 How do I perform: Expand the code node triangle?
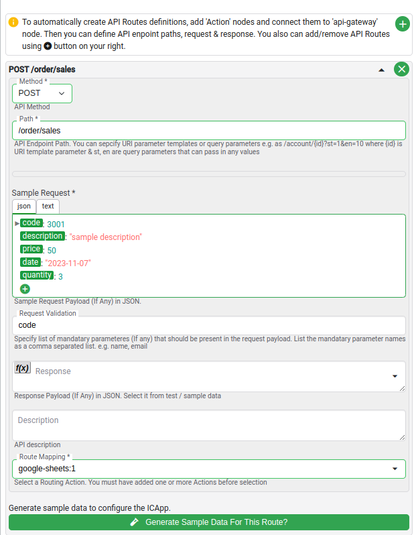(x=17, y=223)
